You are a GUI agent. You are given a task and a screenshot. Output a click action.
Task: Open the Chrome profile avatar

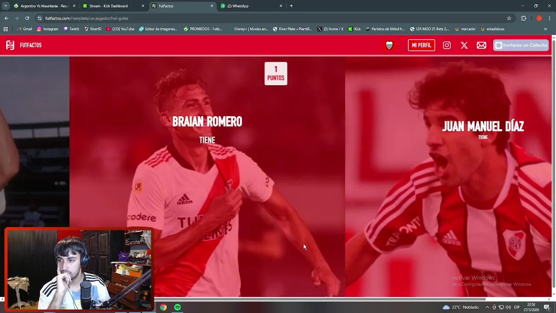(539, 18)
